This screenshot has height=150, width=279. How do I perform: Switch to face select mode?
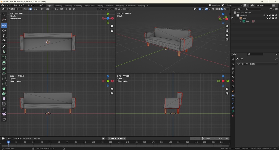[x=31, y=9]
